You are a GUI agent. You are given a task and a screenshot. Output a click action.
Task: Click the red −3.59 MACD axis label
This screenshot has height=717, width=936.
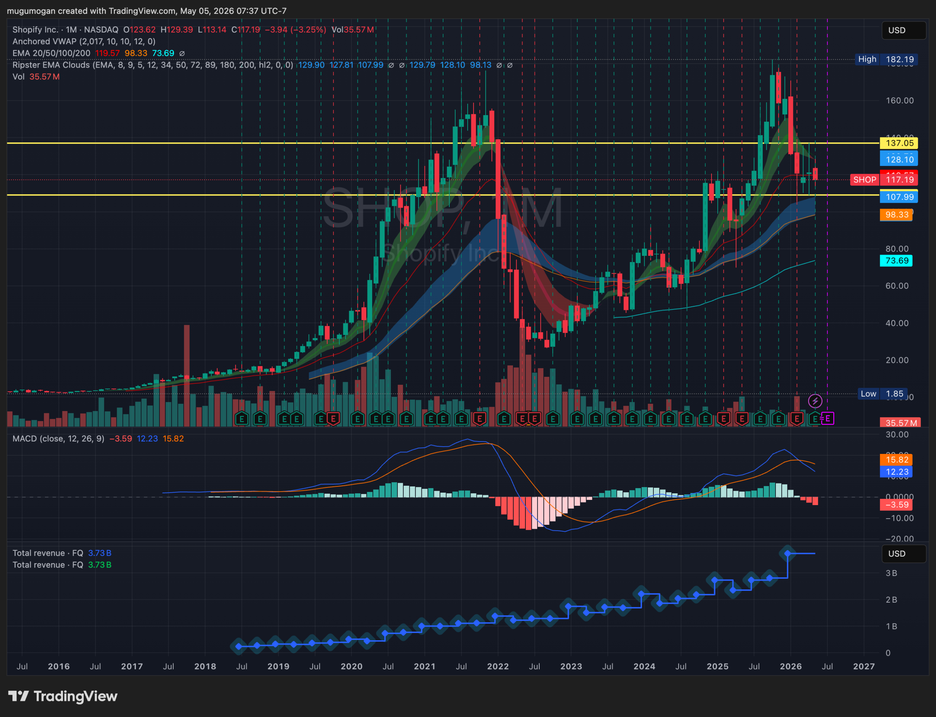896,505
